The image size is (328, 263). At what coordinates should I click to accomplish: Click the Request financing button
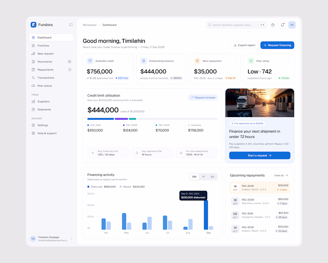pos(277,45)
